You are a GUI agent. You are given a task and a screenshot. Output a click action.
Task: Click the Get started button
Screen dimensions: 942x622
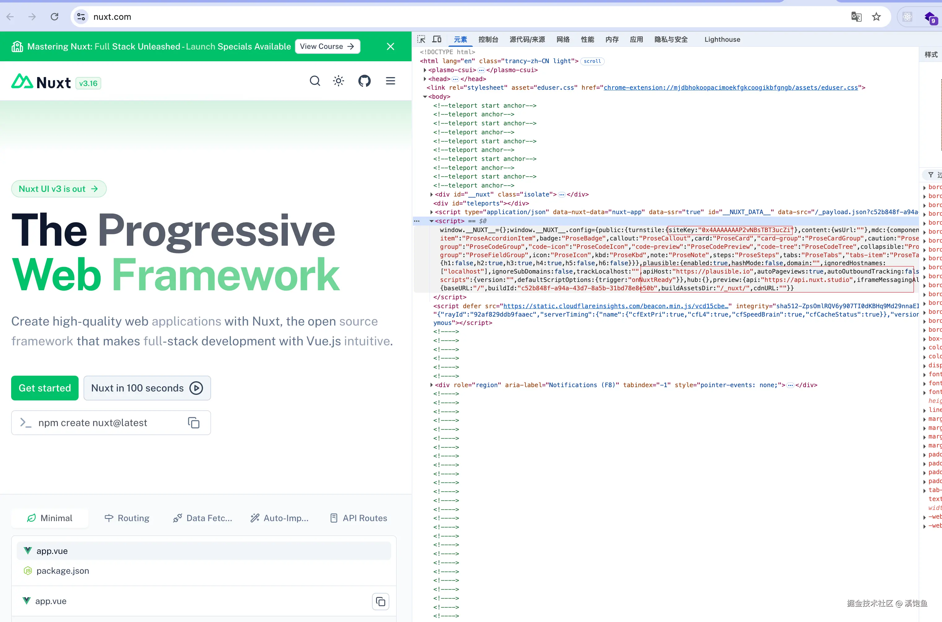coord(45,388)
